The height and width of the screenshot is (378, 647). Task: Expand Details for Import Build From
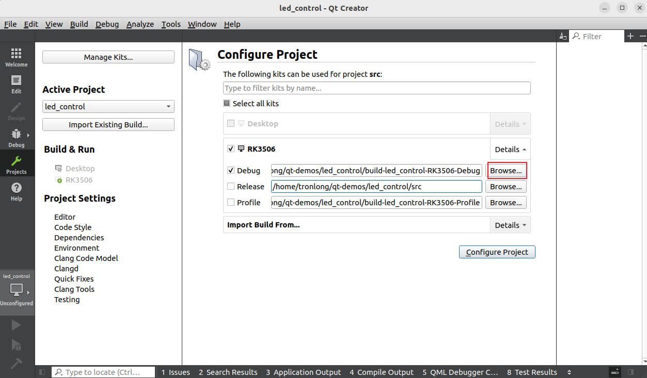click(x=510, y=225)
